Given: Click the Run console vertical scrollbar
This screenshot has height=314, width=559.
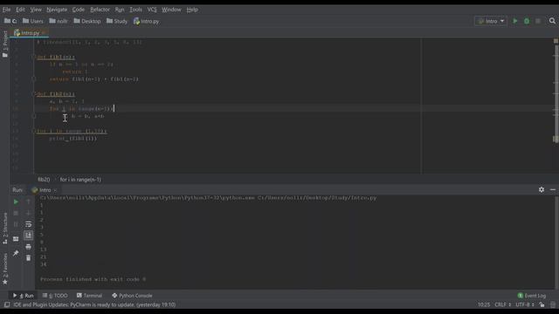Looking at the screenshot, I should point(556,242).
